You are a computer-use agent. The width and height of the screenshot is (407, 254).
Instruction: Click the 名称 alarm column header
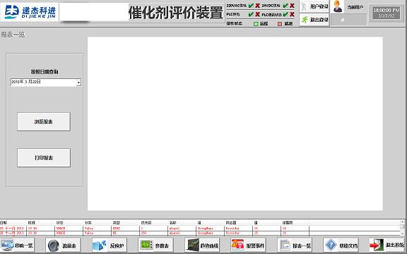172,222
